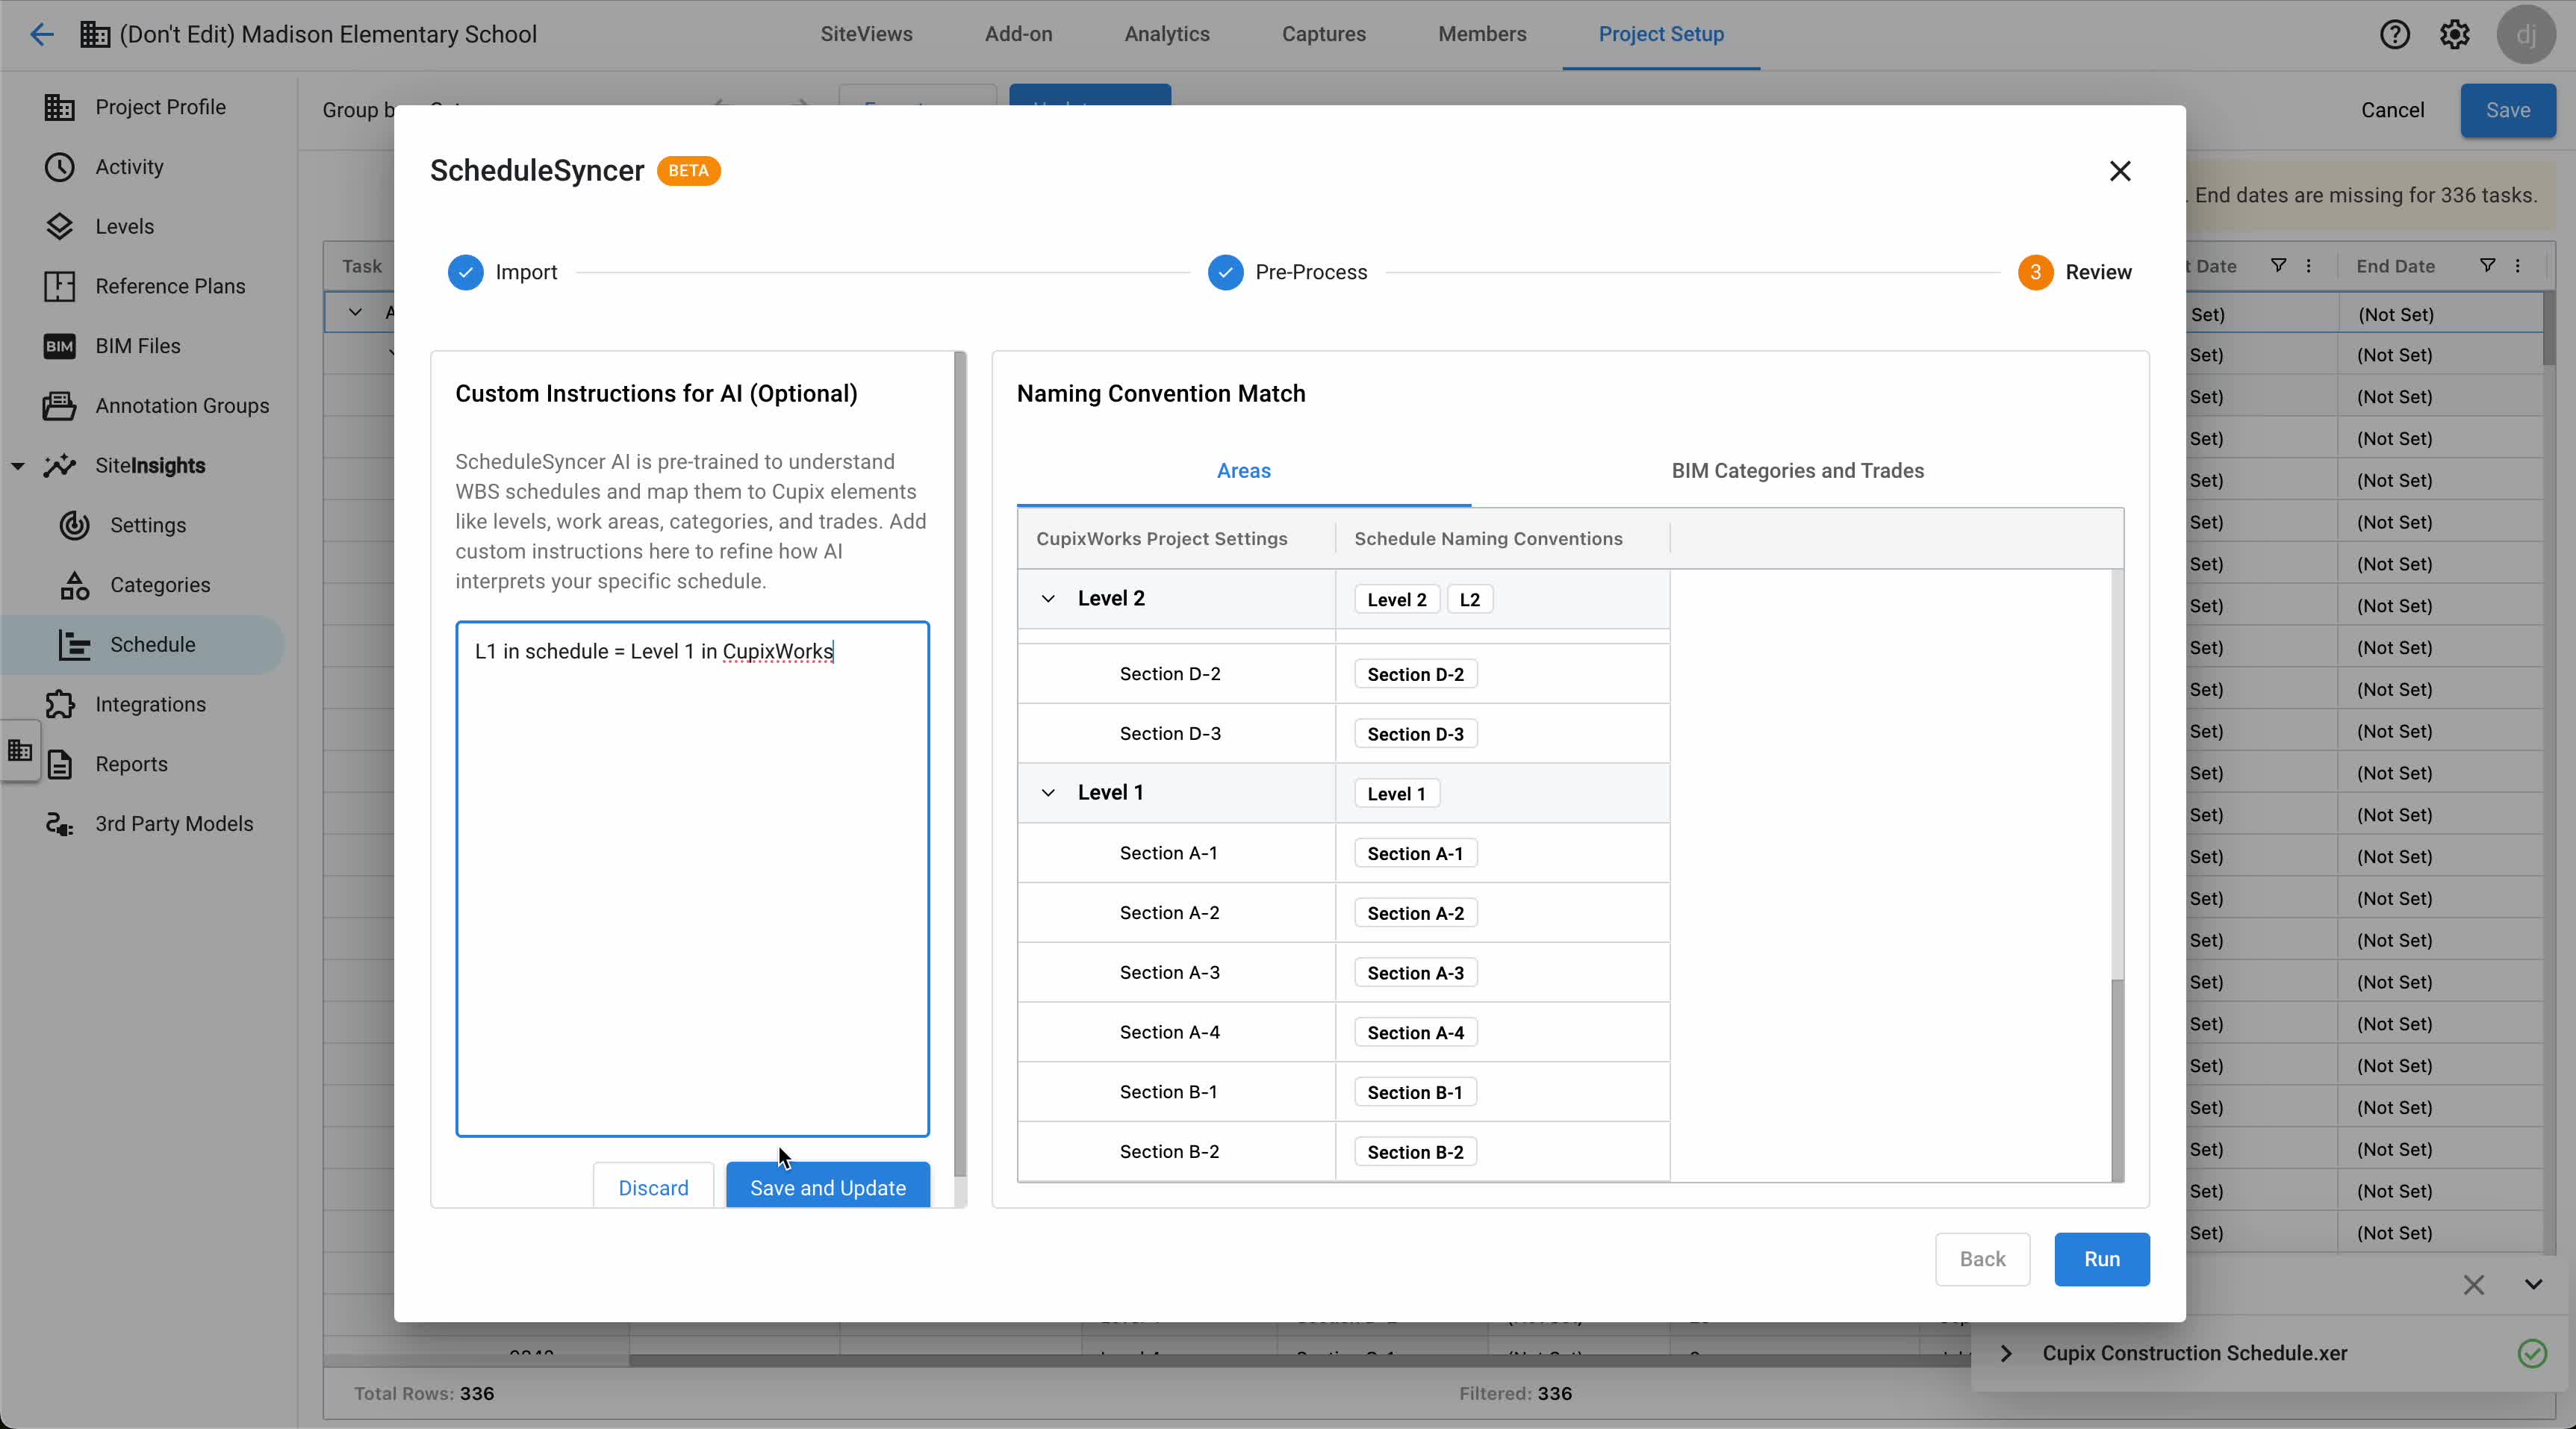Click the Level 1 naming convention tag
This screenshot has height=1429, width=2576.
pos(1396,793)
